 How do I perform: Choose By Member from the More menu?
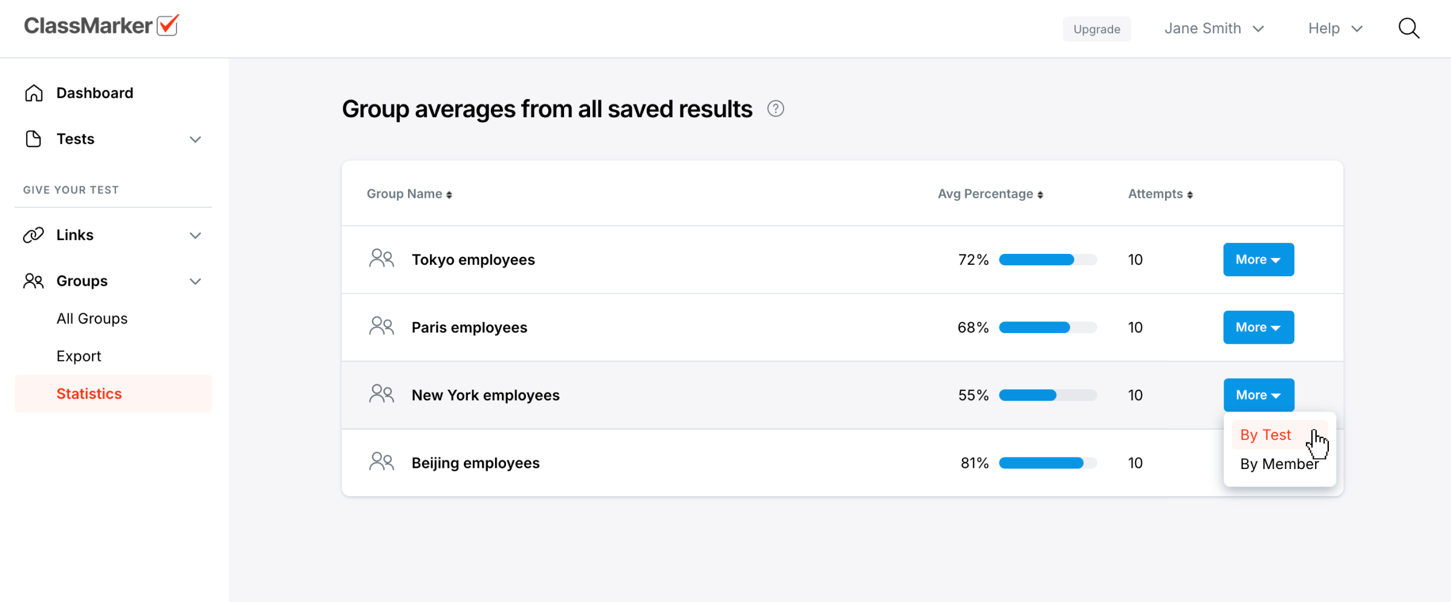1279,464
